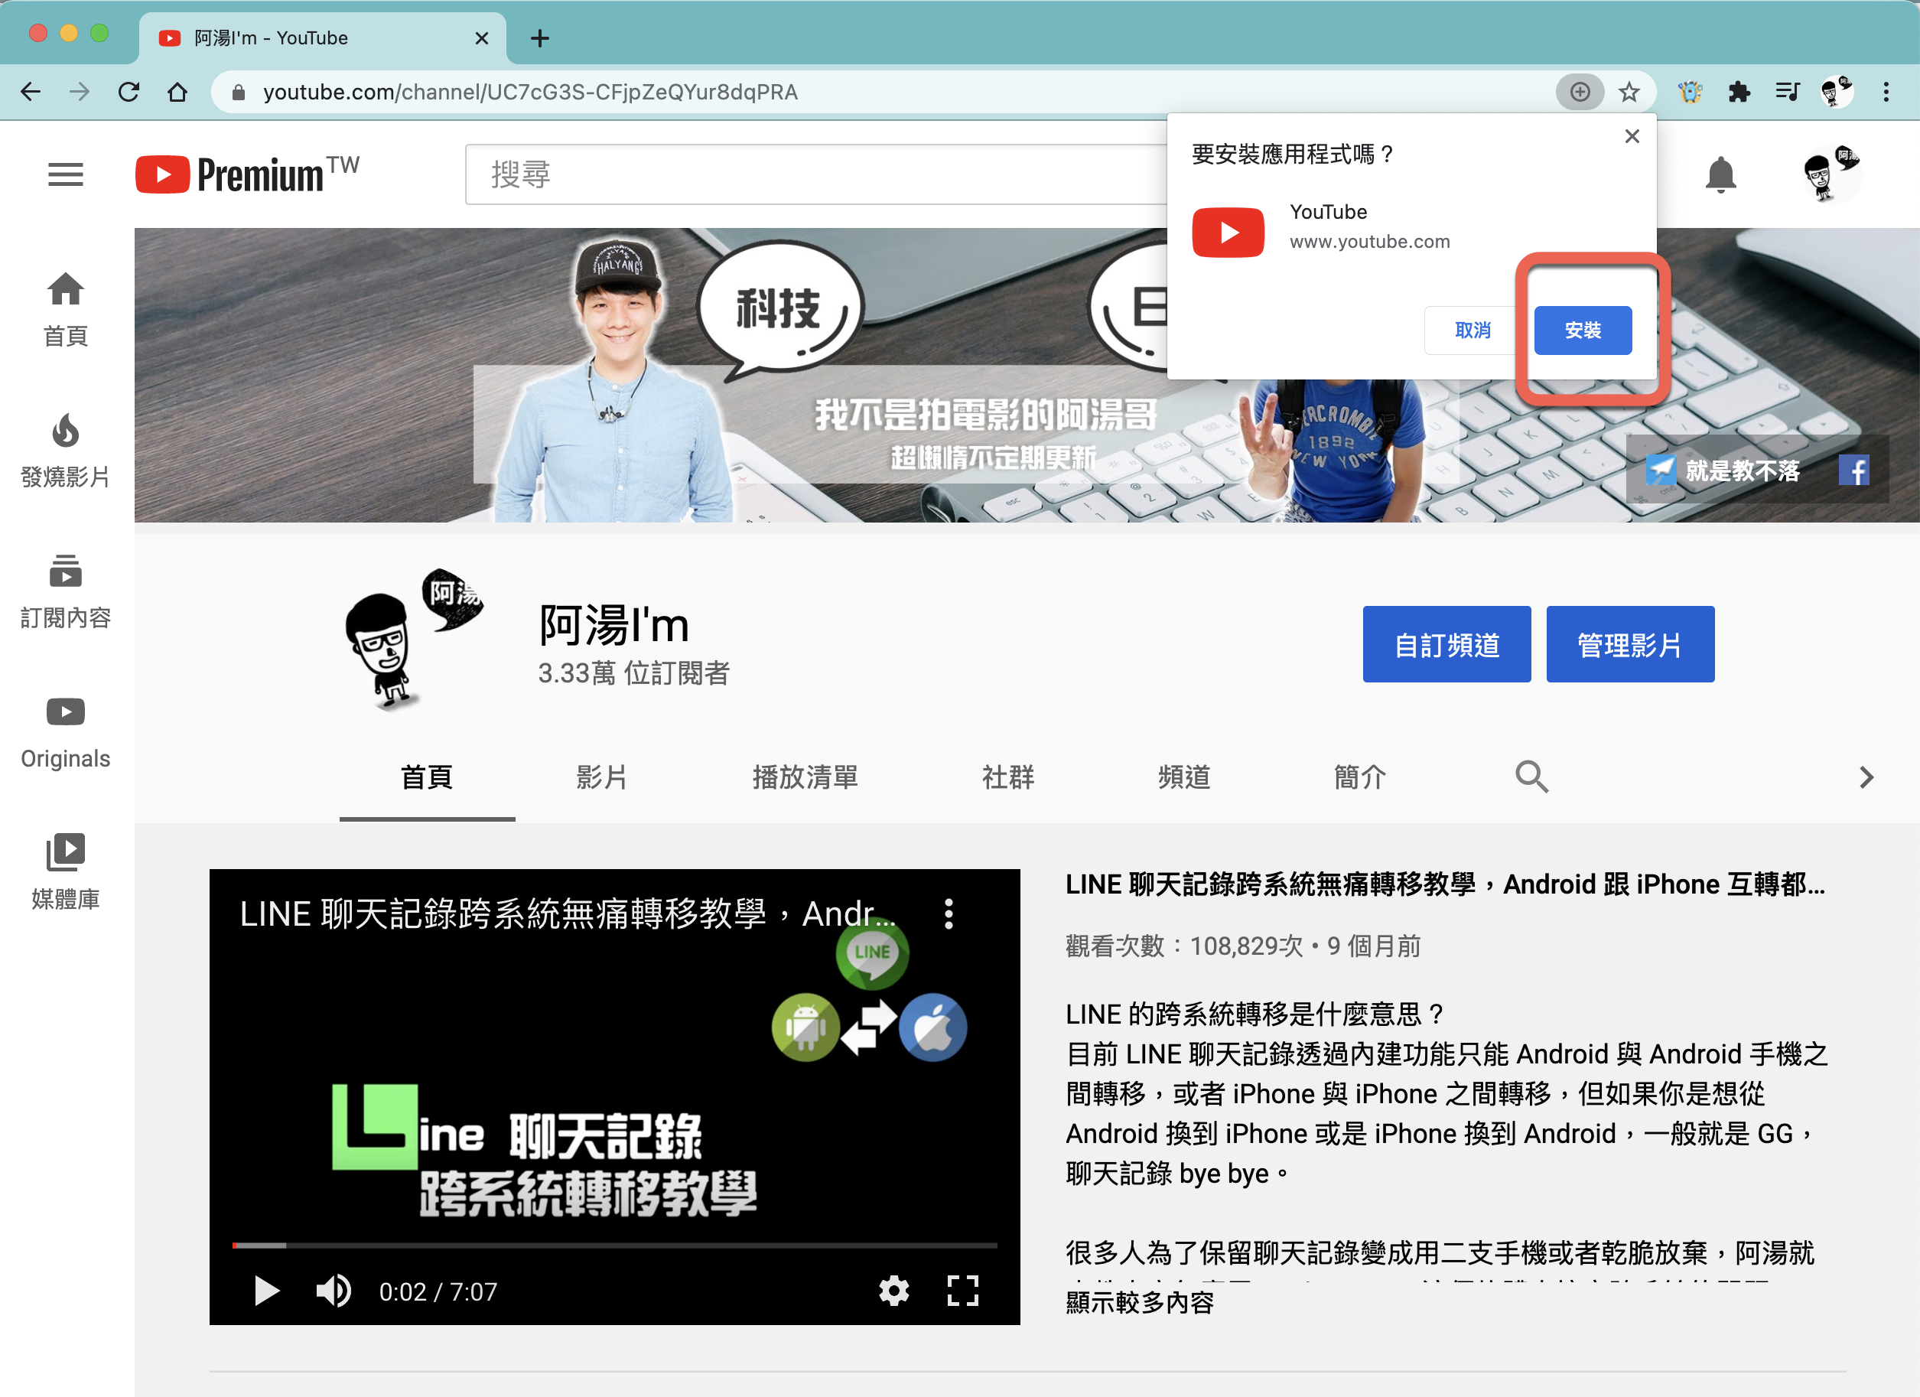Image resolution: width=1920 pixels, height=1397 pixels.
Task: Switch to the 播放清單 tab
Action: pos(804,777)
